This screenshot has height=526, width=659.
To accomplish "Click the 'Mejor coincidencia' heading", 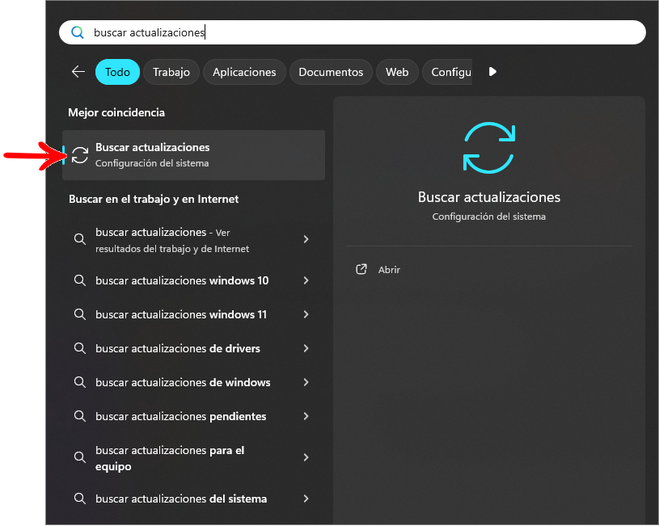I will (x=116, y=112).
